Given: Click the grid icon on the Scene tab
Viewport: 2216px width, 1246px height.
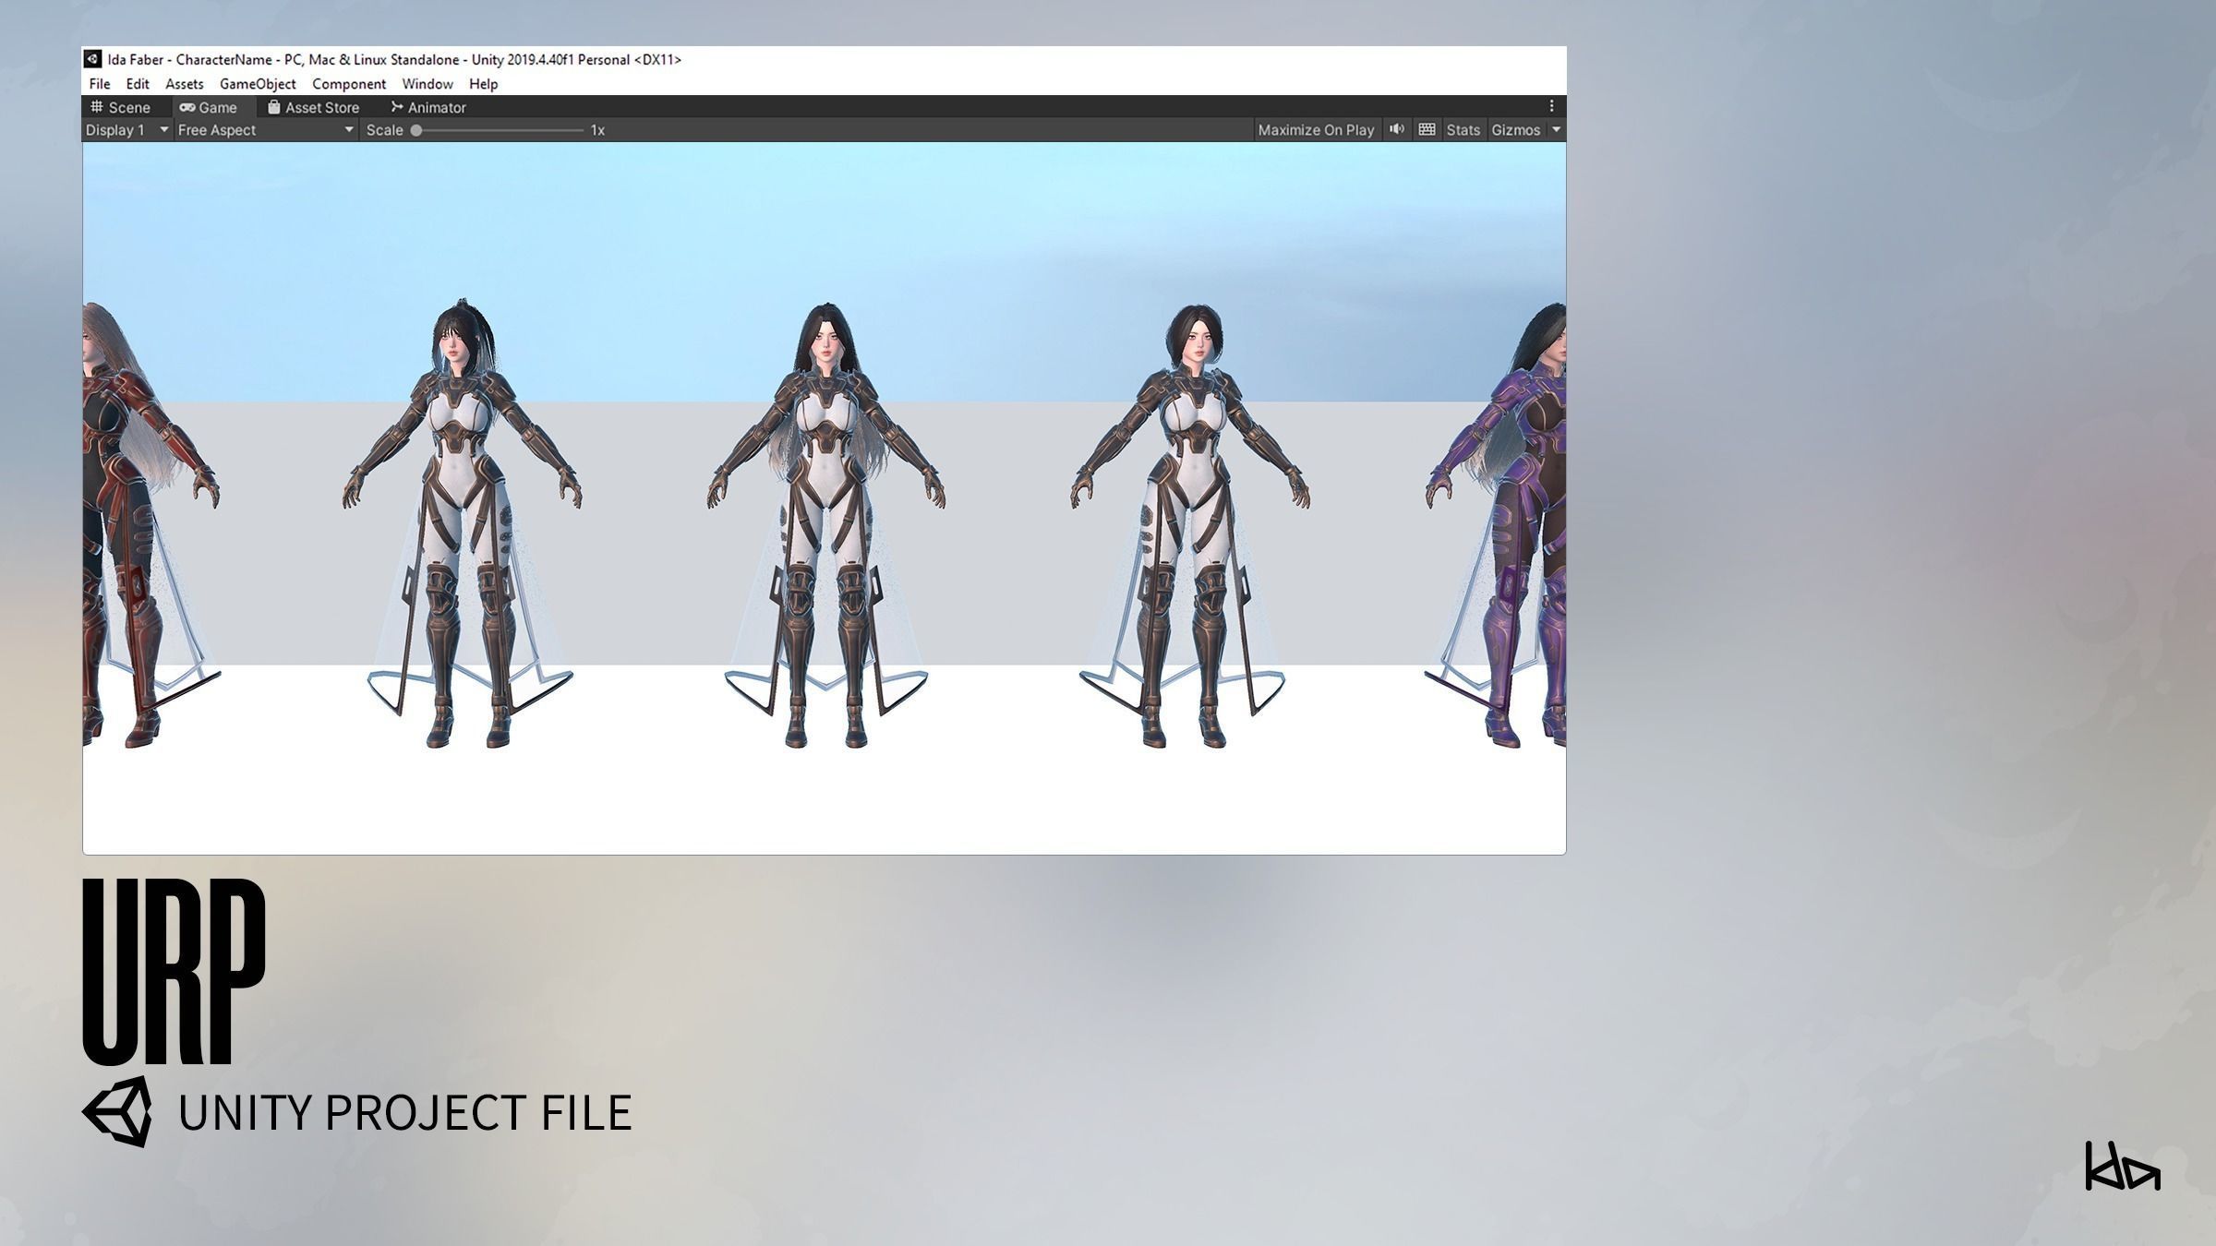Looking at the screenshot, I should [x=96, y=107].
